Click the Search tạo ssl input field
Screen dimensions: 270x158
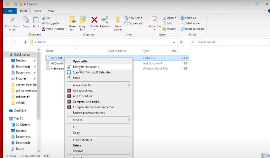click(226, 42)
